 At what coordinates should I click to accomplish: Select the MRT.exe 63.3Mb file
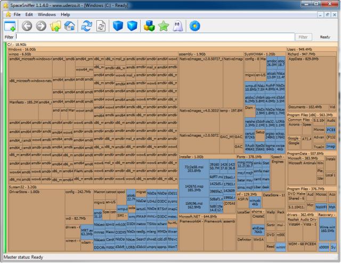point(87,232)
